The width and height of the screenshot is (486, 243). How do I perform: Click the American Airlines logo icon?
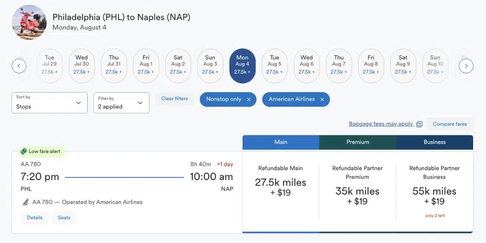point(25,202)
